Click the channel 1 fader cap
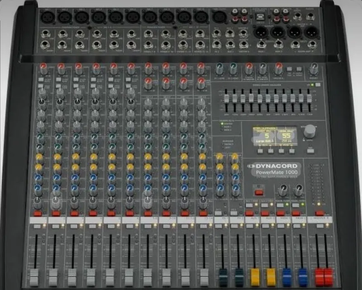362x290 pixels. click(35, 277)
